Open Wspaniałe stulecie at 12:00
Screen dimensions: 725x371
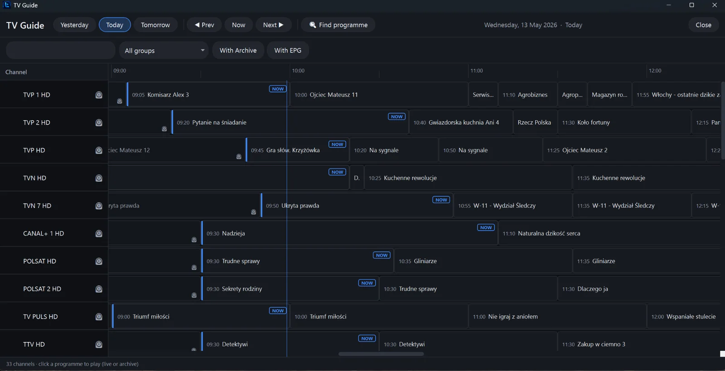[683, 316]
